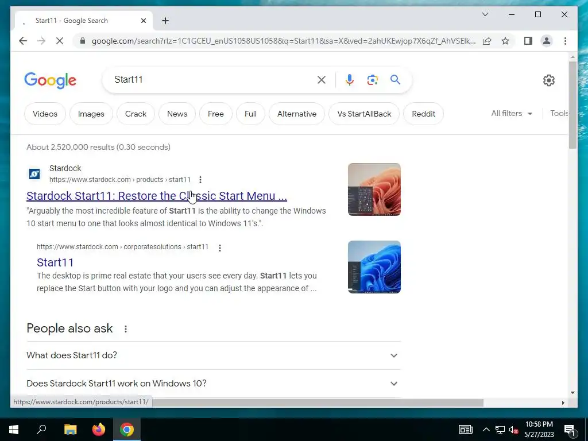Open more options for the Stardock products result
588x441 pixels.
[200, 180]
